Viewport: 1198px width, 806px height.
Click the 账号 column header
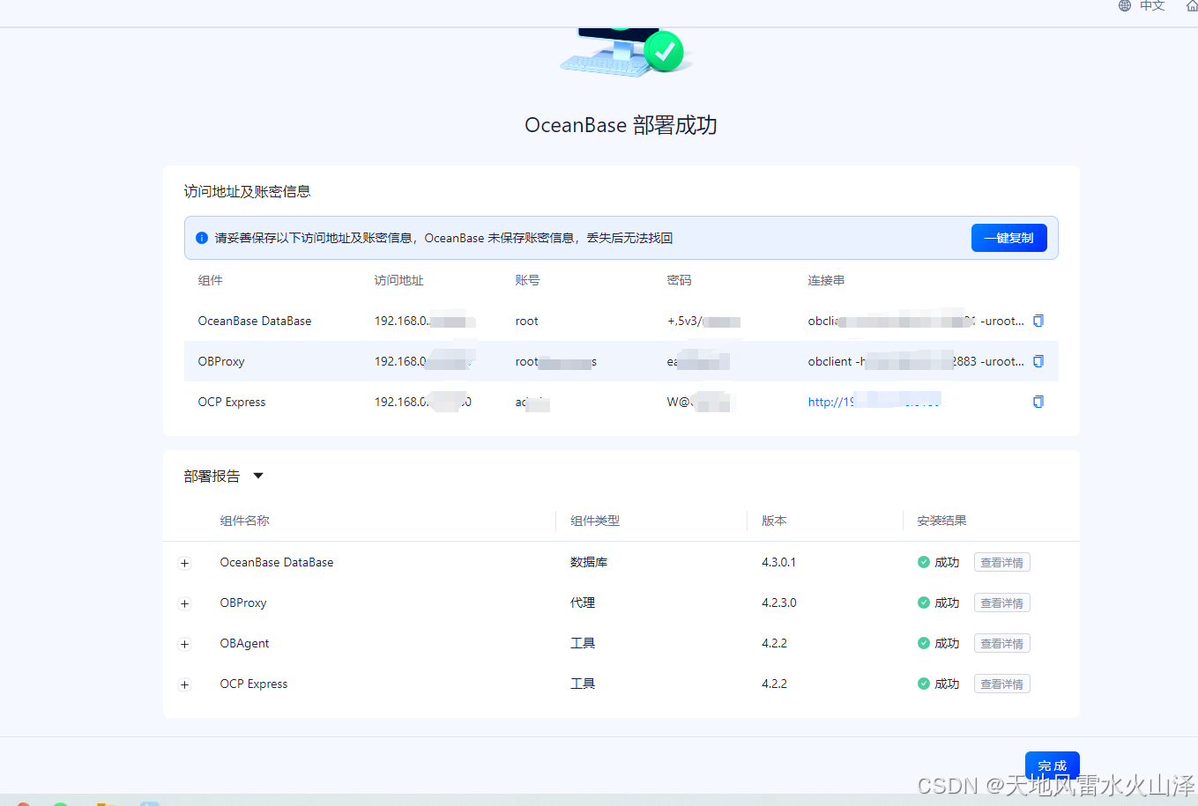point(527,280)
